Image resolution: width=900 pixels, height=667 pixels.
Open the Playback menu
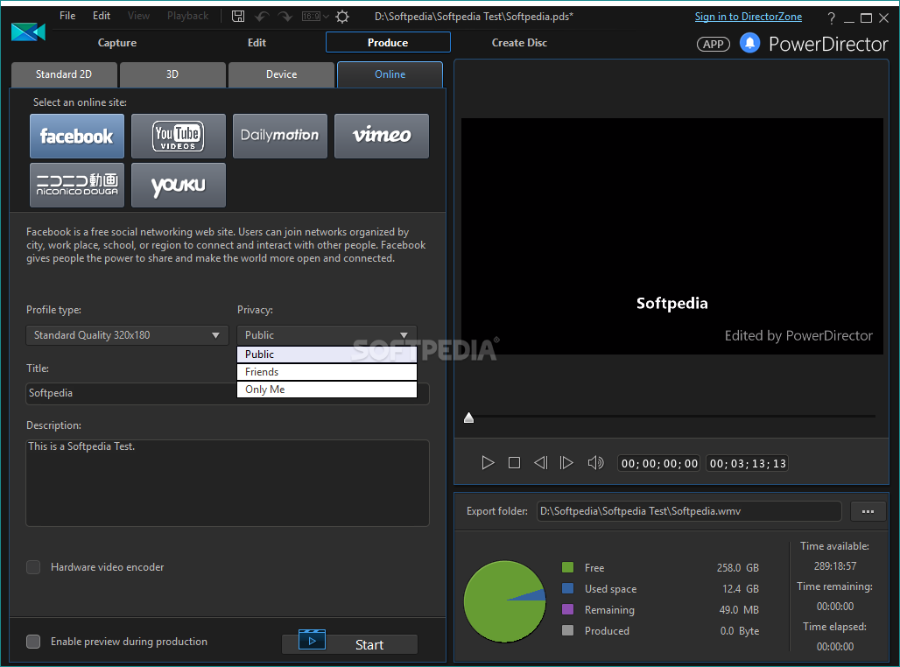click(x=187, y=16)
